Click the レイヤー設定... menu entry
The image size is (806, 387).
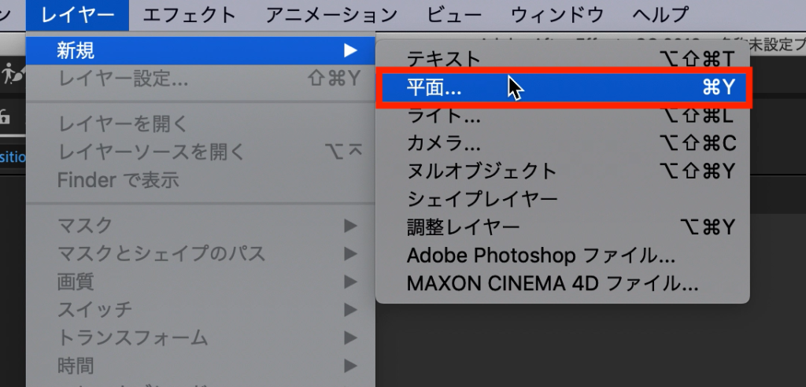pyautogui.click(x=201, y=79)
